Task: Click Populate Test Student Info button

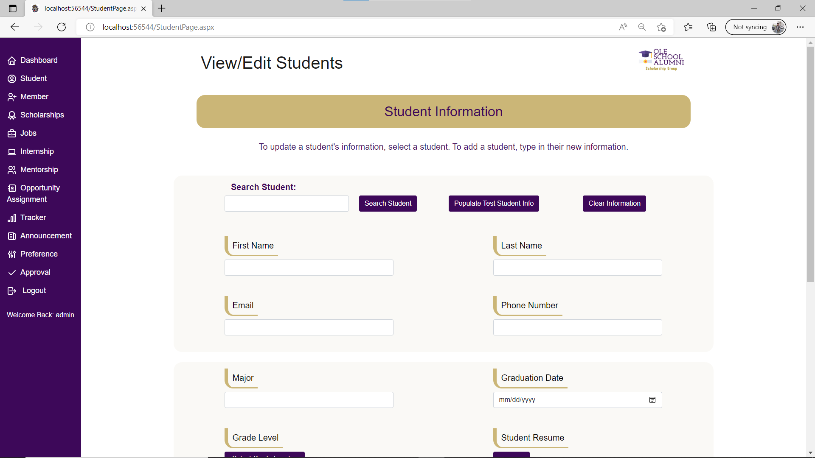Action: 494,204
